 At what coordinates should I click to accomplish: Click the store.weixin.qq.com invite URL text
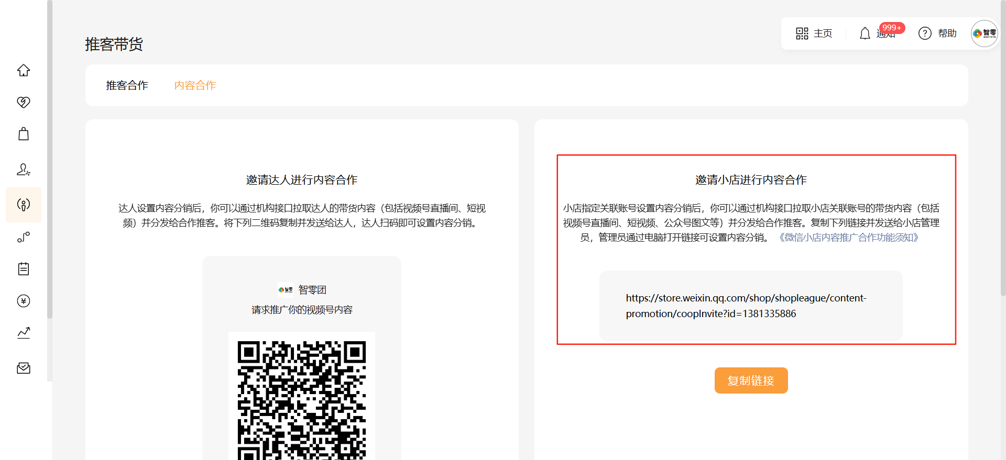(x=746, y=306)
